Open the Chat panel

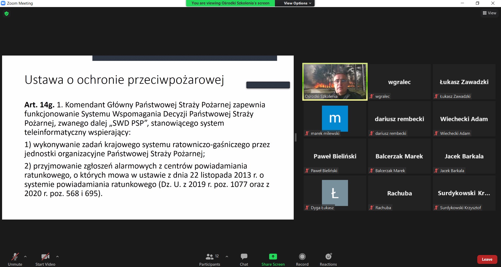tap(244, 259)
